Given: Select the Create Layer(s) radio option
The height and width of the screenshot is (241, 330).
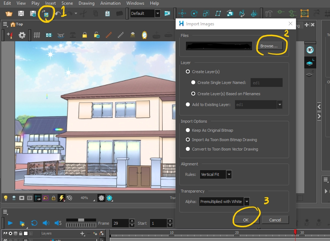Looking at the screenshot, I should tap(188, 72).
